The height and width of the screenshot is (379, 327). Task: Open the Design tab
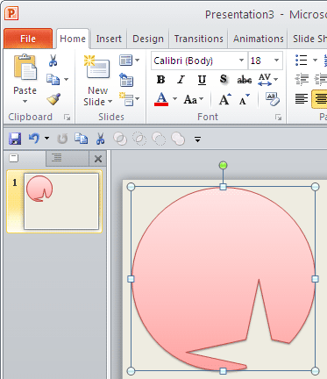click(148, 39)
